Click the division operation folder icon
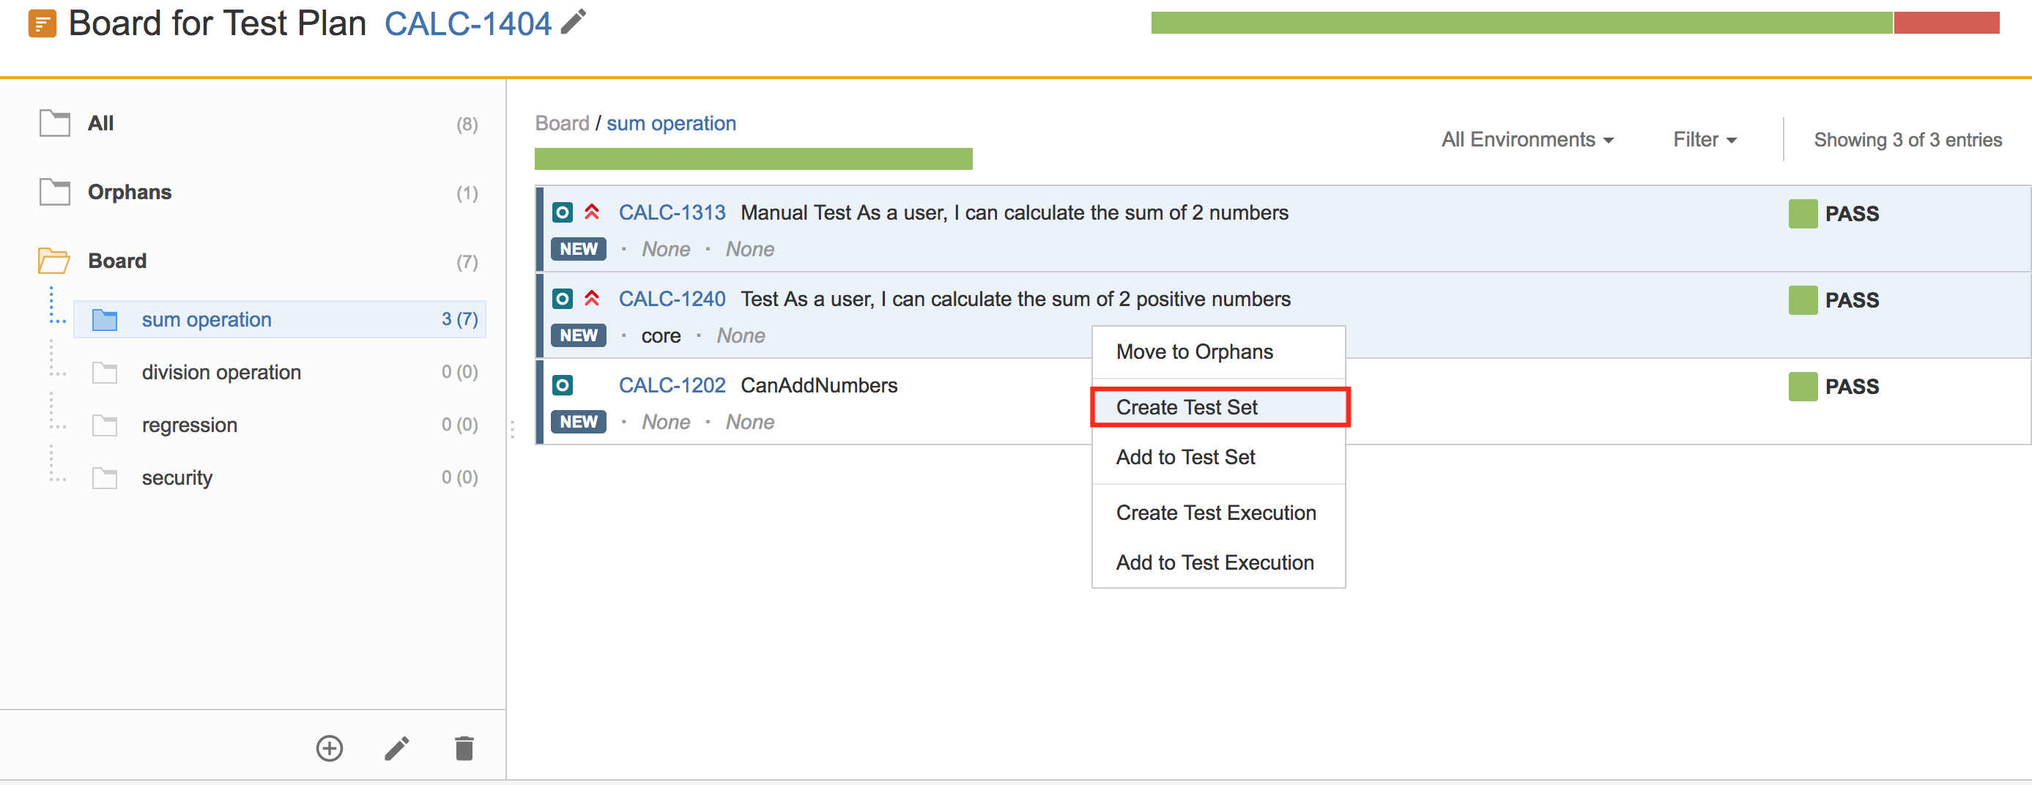The width and height of the screenshot is (2032, 785). [104, 373]
